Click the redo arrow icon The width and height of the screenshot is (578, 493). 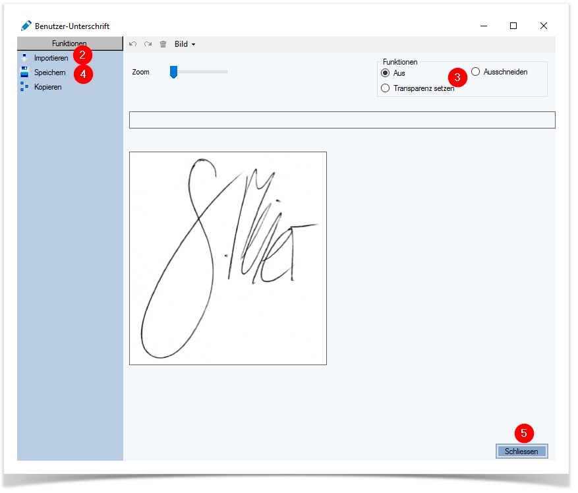coord(148,44)
